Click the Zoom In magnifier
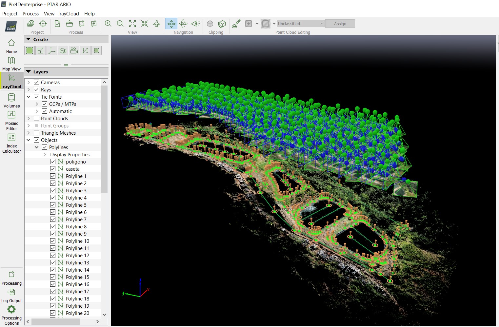Image resolution: width=499 pixels, height=327 pixels. click(108, 24)
